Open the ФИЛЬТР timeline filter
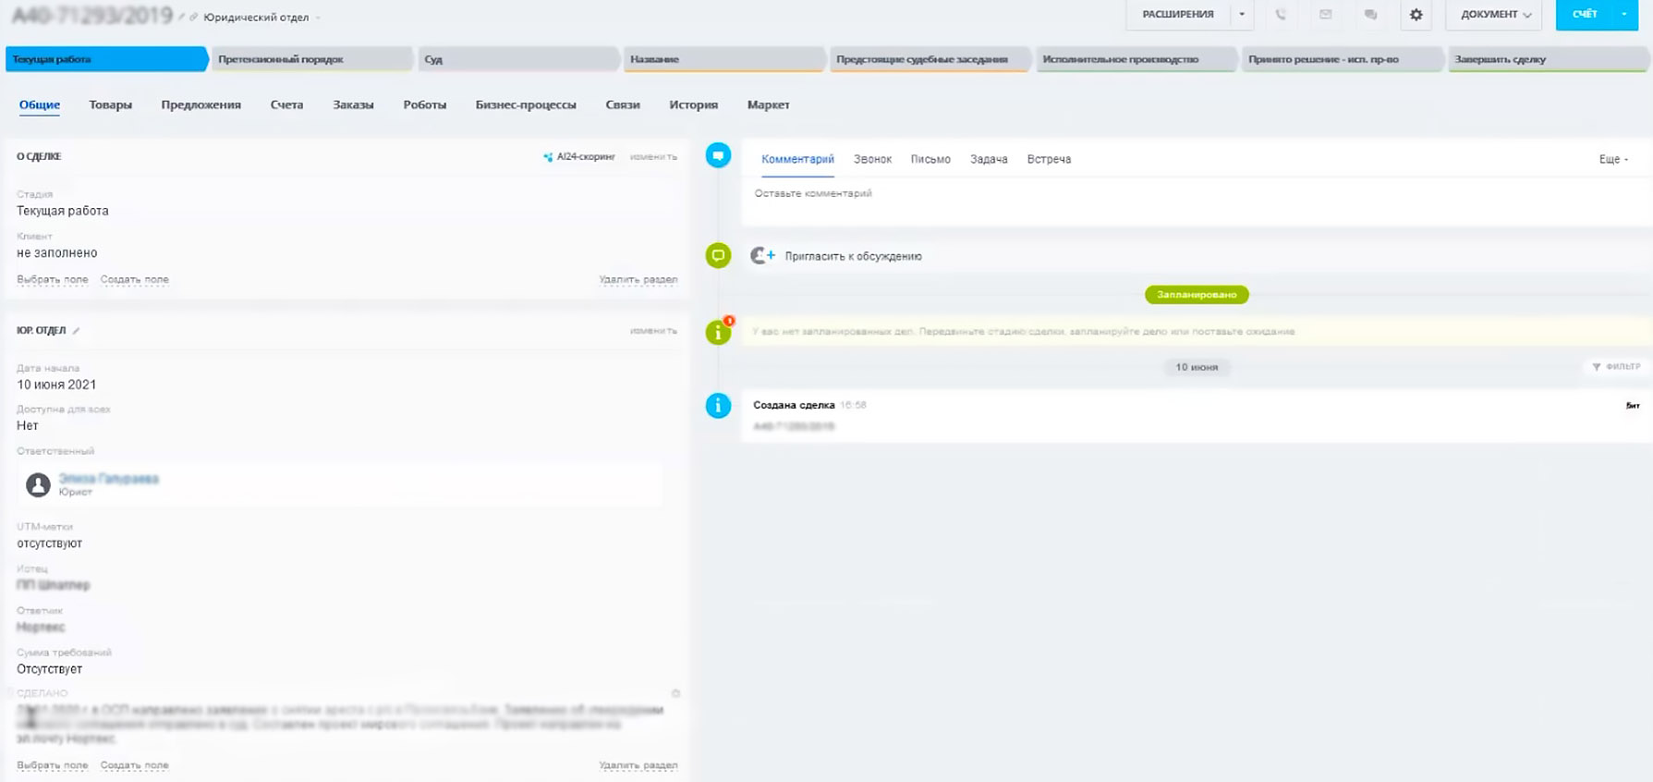 (1616, 367)
